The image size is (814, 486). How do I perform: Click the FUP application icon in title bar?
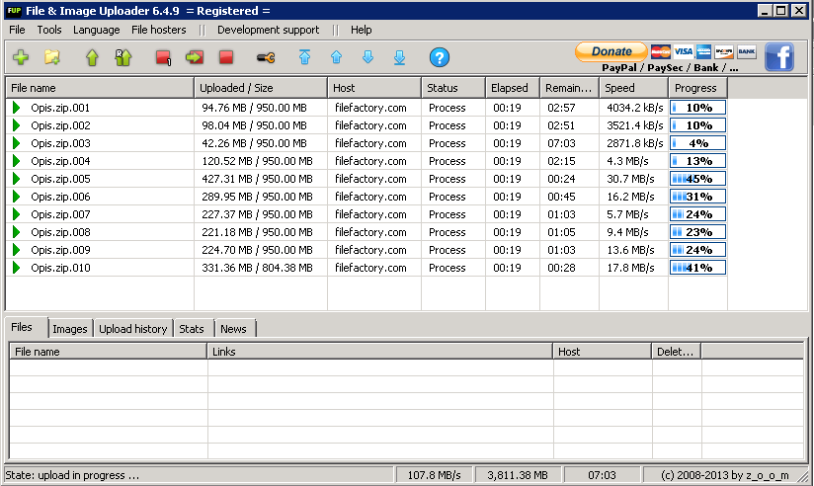[14, 11]
